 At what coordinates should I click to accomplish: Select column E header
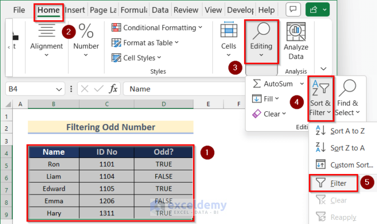208,104
